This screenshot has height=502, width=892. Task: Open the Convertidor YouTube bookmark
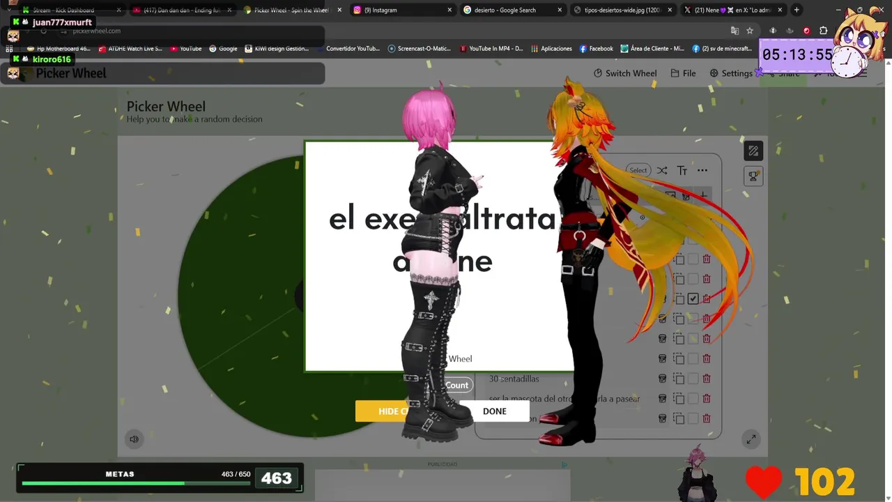[x=348, y=49]
